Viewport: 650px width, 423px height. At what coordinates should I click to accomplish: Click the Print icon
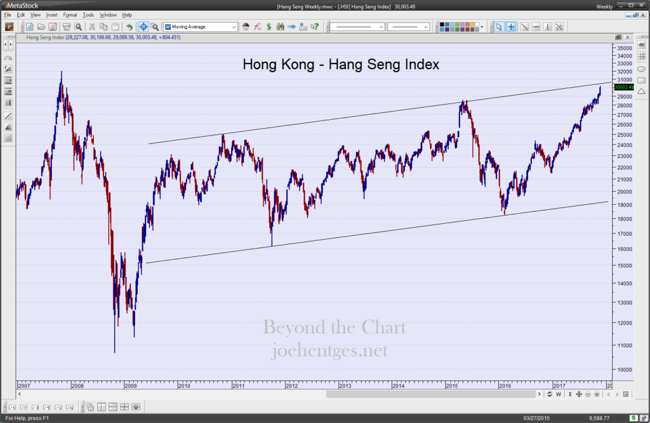[66, 27]
